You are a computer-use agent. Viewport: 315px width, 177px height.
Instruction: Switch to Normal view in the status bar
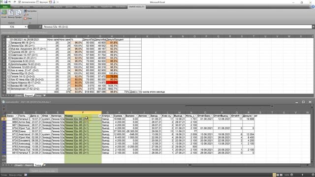tap(274, 175)
